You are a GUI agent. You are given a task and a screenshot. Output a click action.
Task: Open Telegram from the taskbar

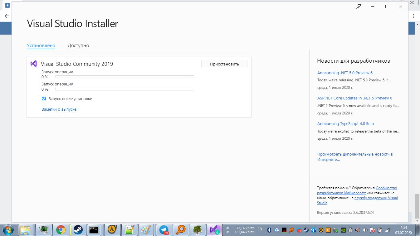163,230
